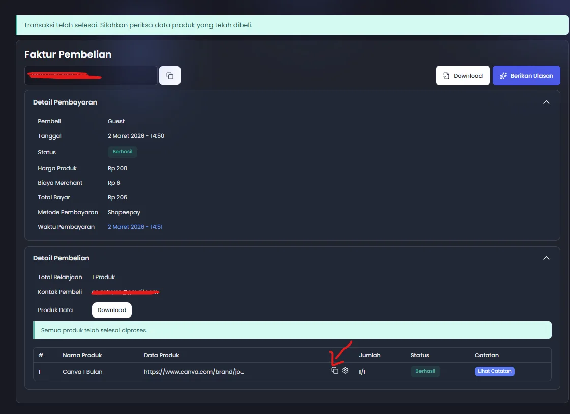570x414 pixels.
Task: Open Berikan Ulasan to leave a review
Action: click(x=526, y=75)
